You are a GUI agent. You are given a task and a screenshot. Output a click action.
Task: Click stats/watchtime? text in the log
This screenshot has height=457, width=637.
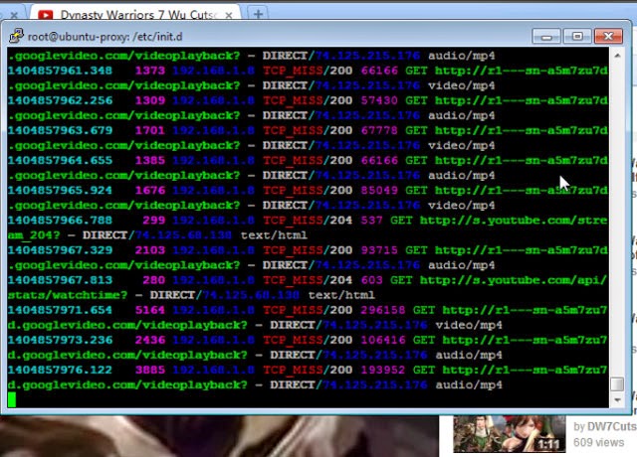coord(68,295)
